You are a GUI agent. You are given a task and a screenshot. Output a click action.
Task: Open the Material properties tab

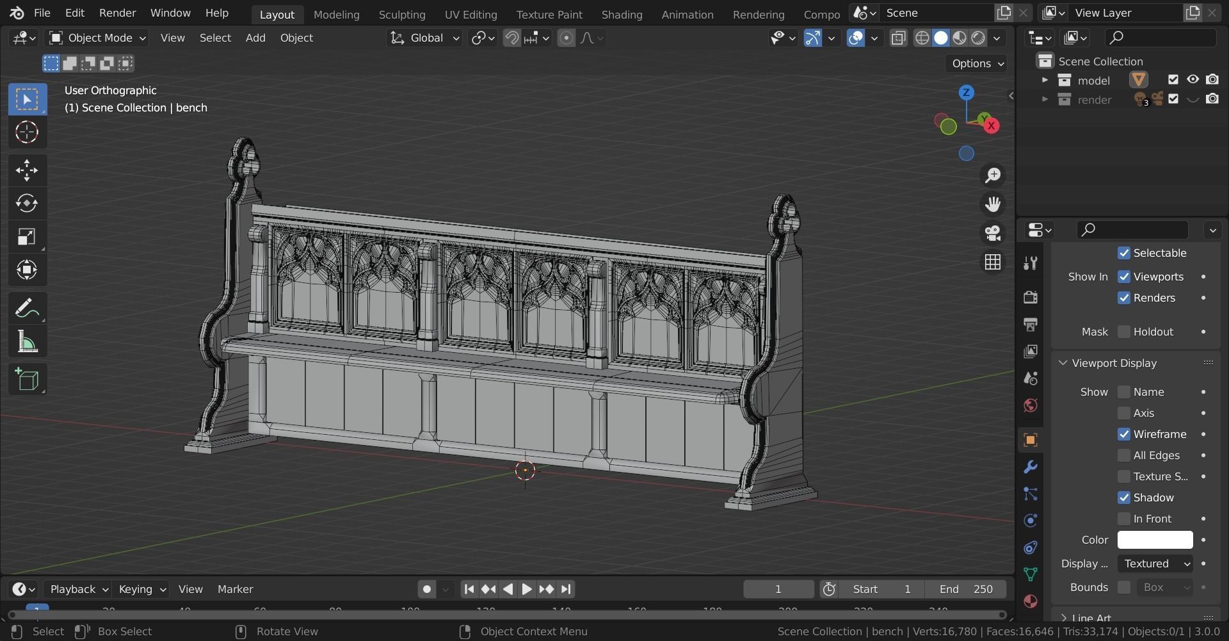coord(1030,601)
